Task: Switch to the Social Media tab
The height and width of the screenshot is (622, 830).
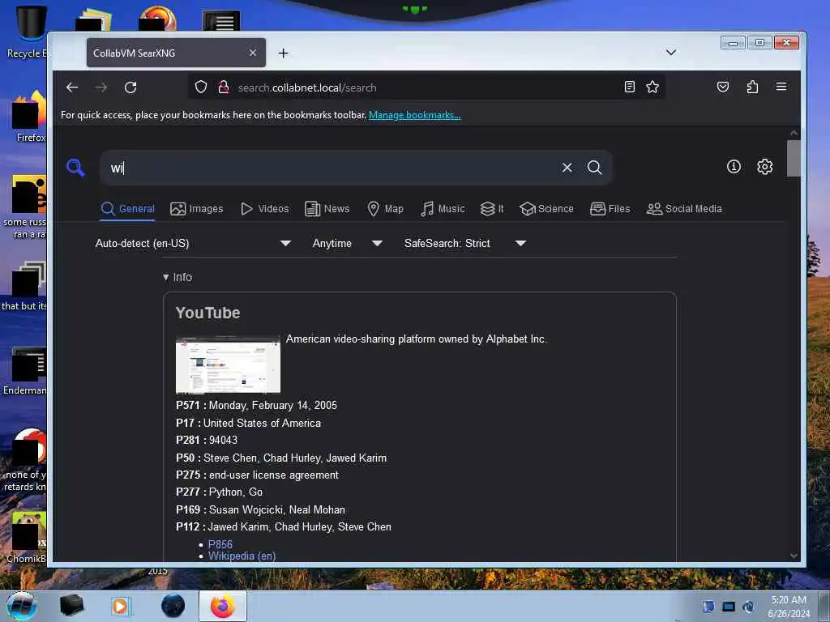Action: [684, 209]
